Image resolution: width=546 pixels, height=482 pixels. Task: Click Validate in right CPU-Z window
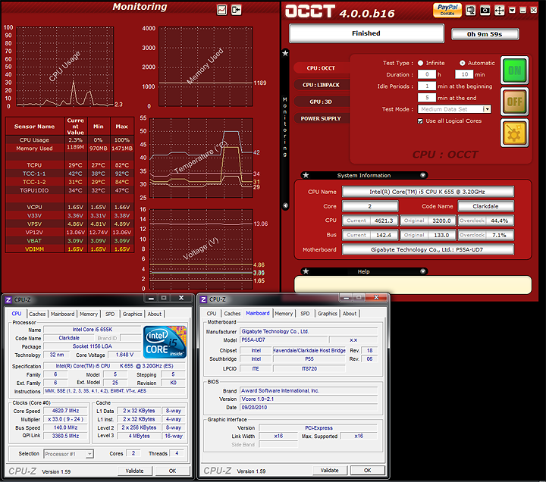329,471
